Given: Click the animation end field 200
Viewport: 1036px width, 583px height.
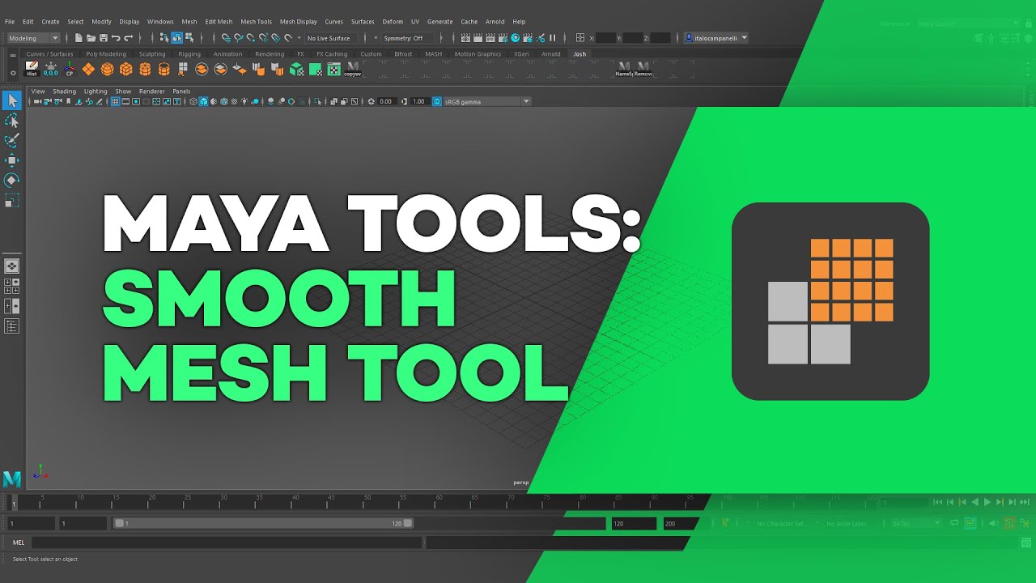Looking at the screenshot, I should tap(681, 524).
